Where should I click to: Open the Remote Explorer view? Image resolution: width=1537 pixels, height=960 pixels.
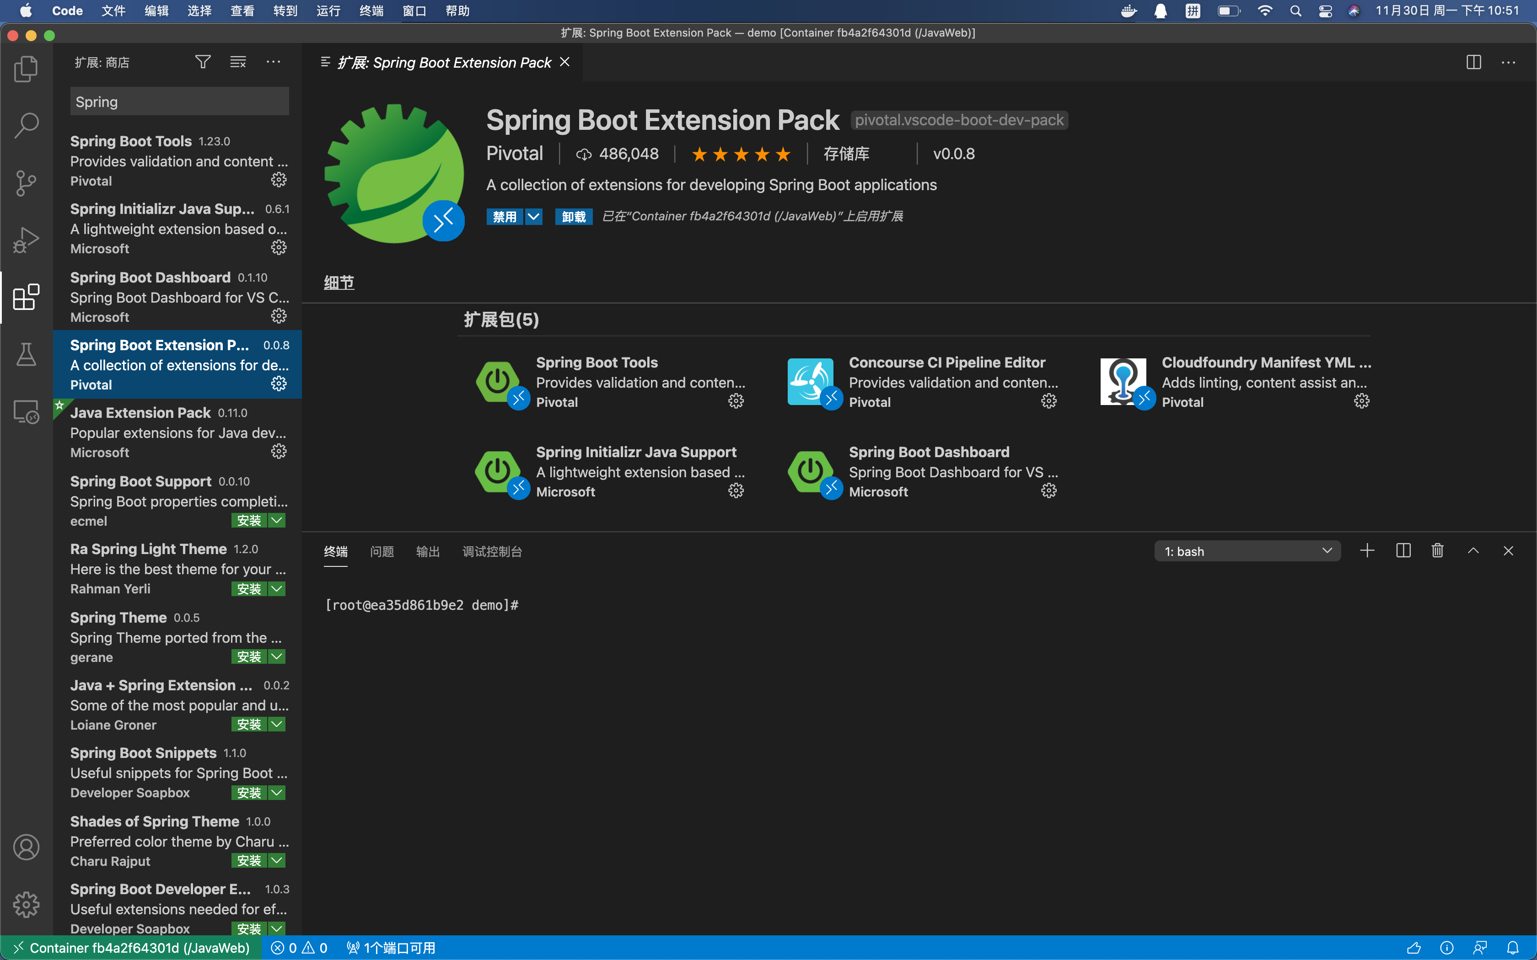26,411
